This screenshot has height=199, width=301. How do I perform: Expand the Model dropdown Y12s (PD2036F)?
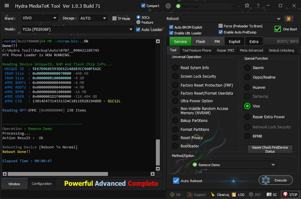coord(78,29)
